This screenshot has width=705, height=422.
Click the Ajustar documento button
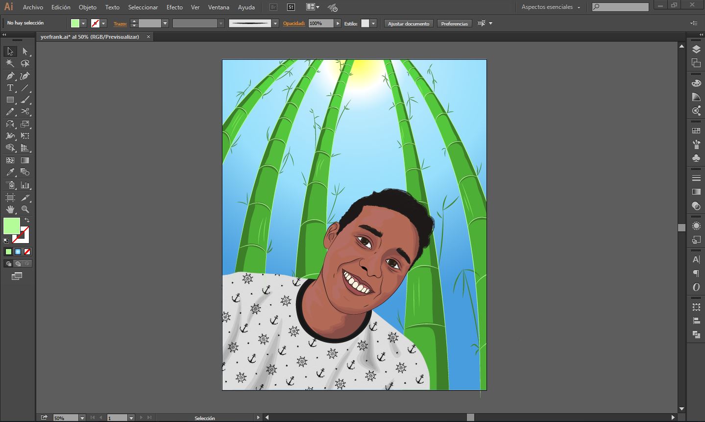(x=409, y=24)
